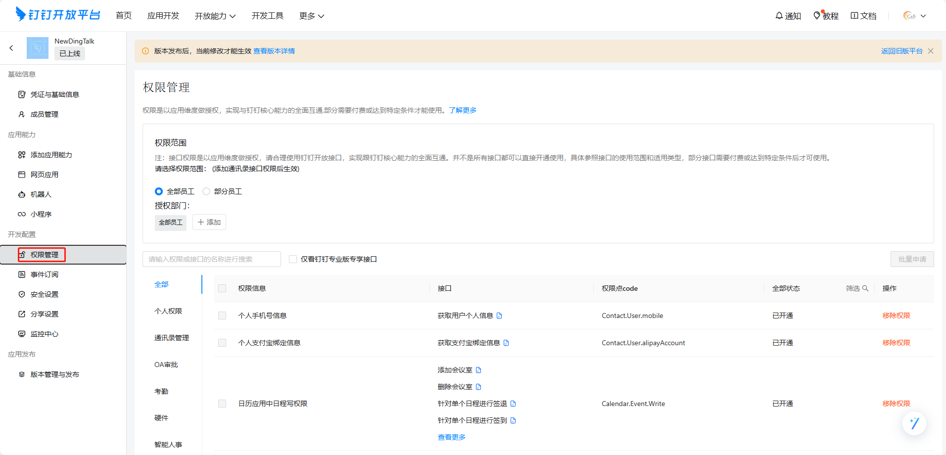Enable 仅看钉钉专业版专享接口 checkbox
946x455 pixels.
[x=293, y=259]
